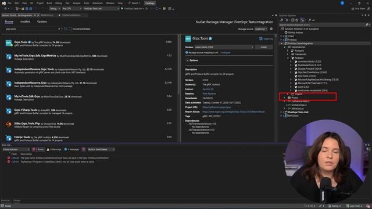Open the File menu
The height and width of the screenshot is (209, 372).
click(9, 3)
